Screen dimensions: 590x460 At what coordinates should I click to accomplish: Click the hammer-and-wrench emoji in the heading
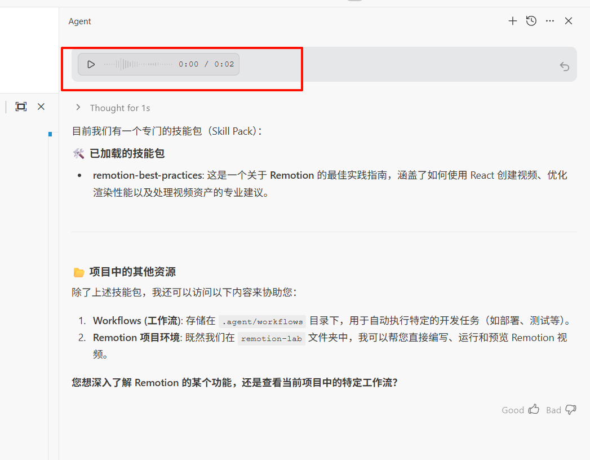78,153
